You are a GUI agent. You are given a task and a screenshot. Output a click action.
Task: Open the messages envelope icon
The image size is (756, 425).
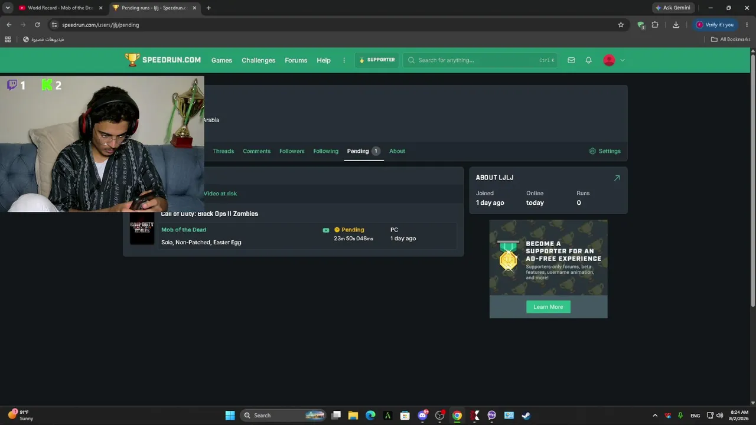[x=571, y=60]
